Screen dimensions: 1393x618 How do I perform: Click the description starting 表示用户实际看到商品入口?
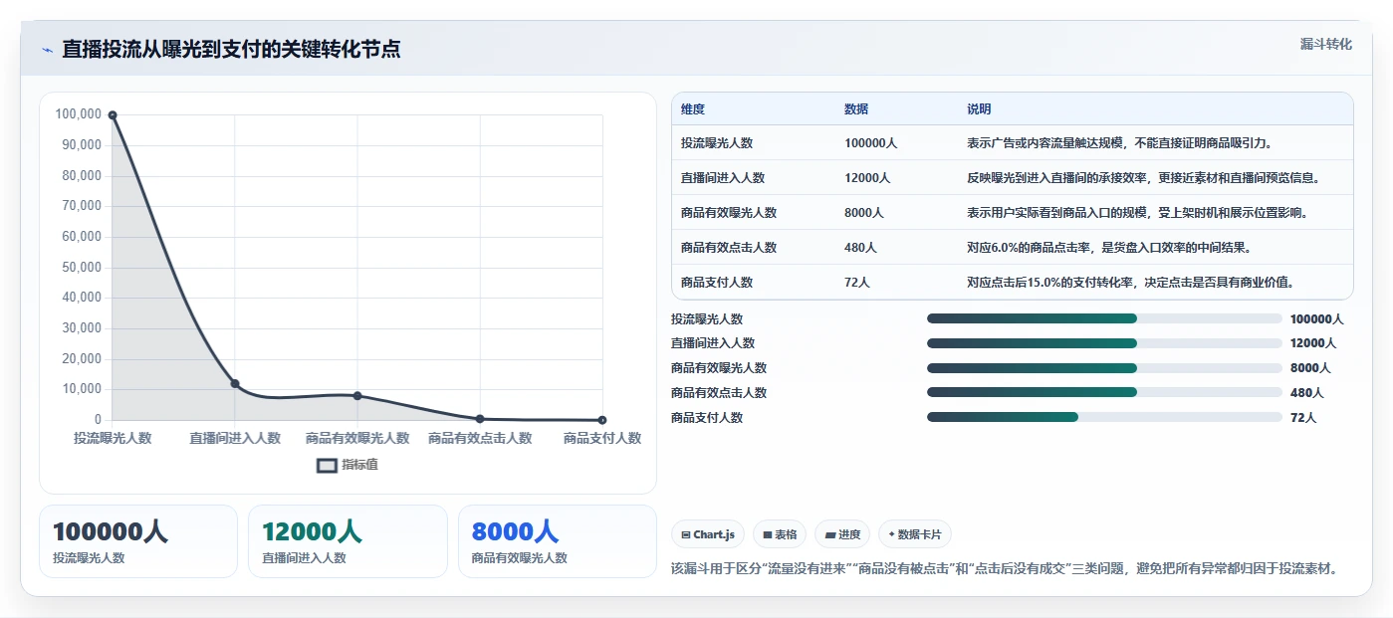[x=1138, y=213]
